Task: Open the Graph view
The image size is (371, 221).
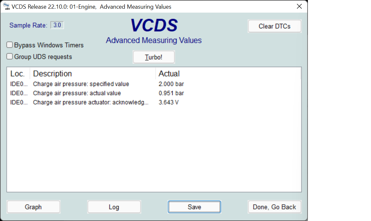Action: click(x=33, y=207)
